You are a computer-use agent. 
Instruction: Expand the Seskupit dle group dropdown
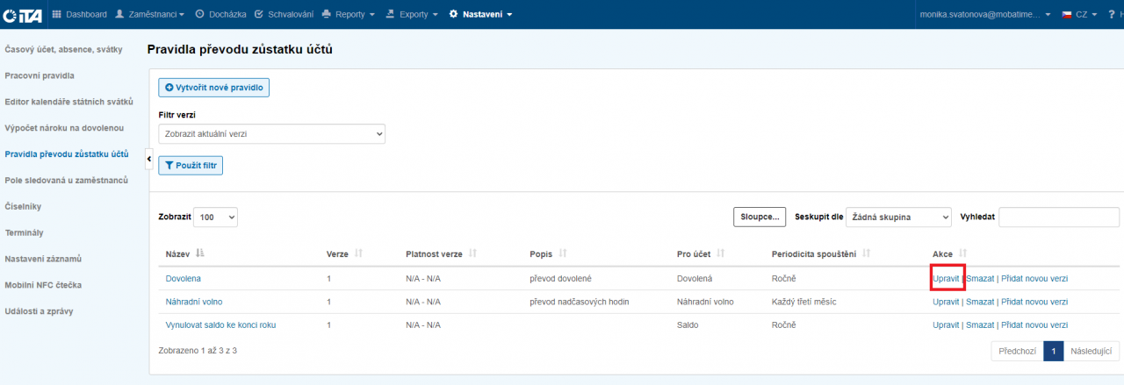899,217
